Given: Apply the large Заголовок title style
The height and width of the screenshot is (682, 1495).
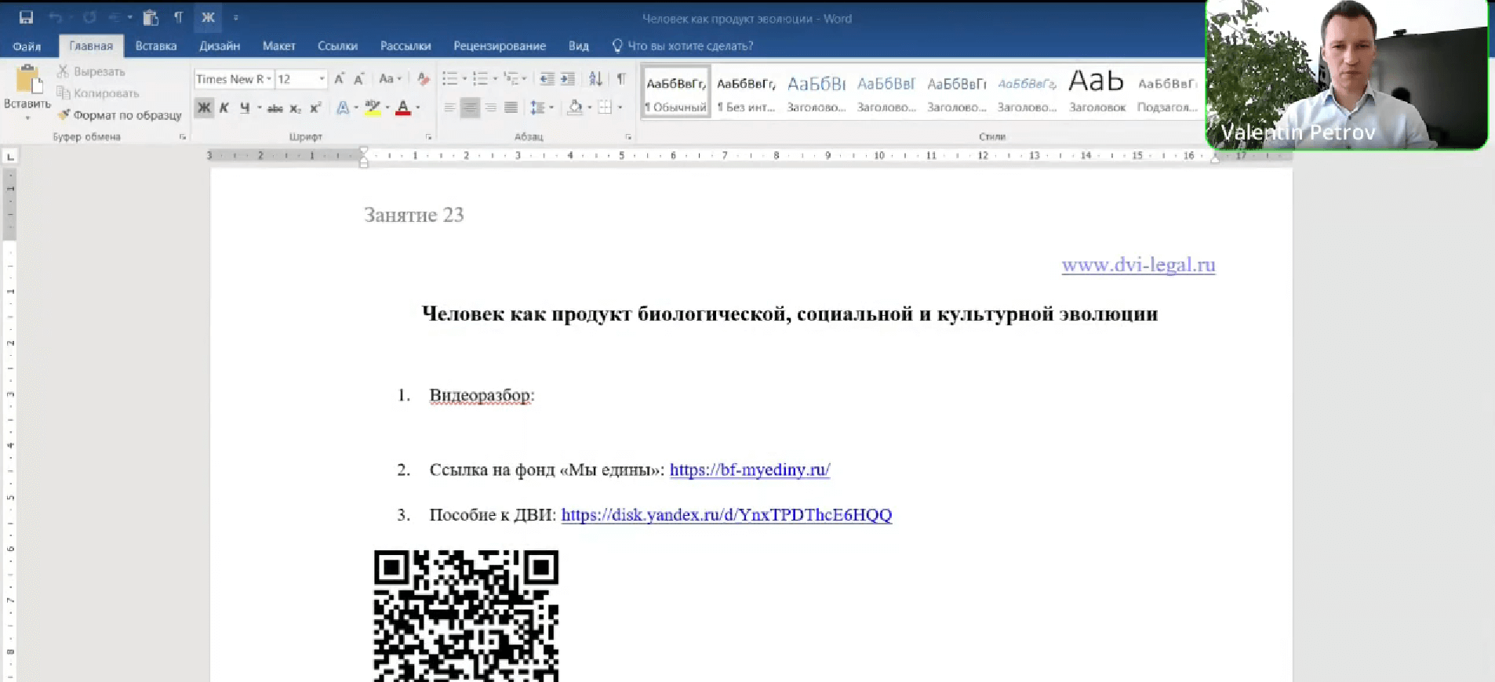Looking at the screenshot, I should coord(1097,93).
